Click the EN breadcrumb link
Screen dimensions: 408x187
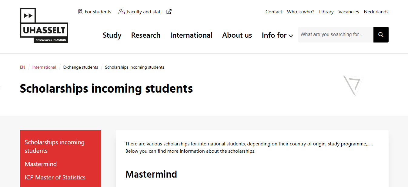(22, 67)
